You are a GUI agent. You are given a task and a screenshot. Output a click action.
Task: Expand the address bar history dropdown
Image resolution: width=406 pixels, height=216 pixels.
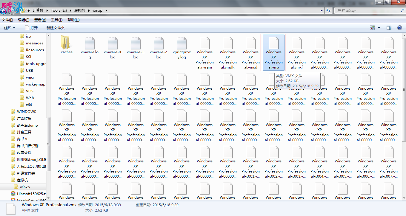click(322, 10)
